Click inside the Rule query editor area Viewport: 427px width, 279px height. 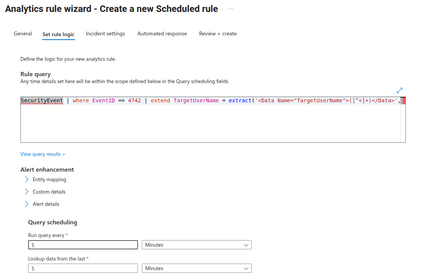click(210, 120)
